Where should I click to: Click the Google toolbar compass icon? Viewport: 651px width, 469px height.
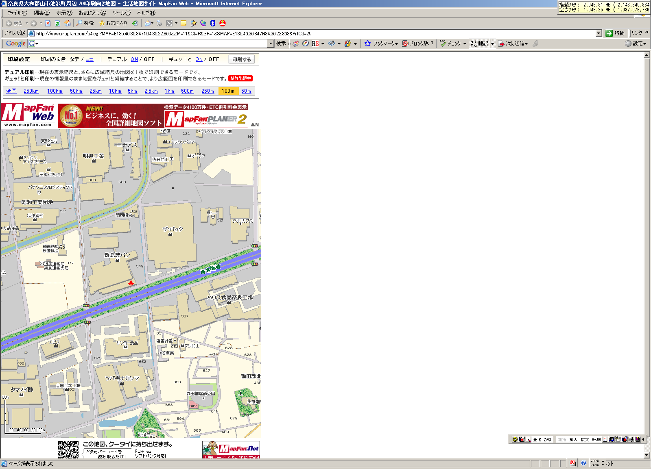point(305,43)
